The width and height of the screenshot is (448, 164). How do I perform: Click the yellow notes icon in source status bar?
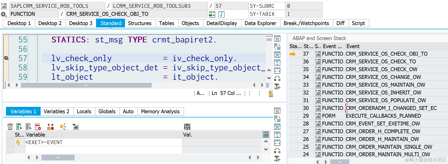(x=271, y=93)
